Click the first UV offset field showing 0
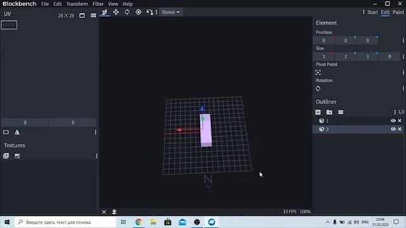This screenshot has height=228, width=406. pyautogui.click(x=25, y=122)
